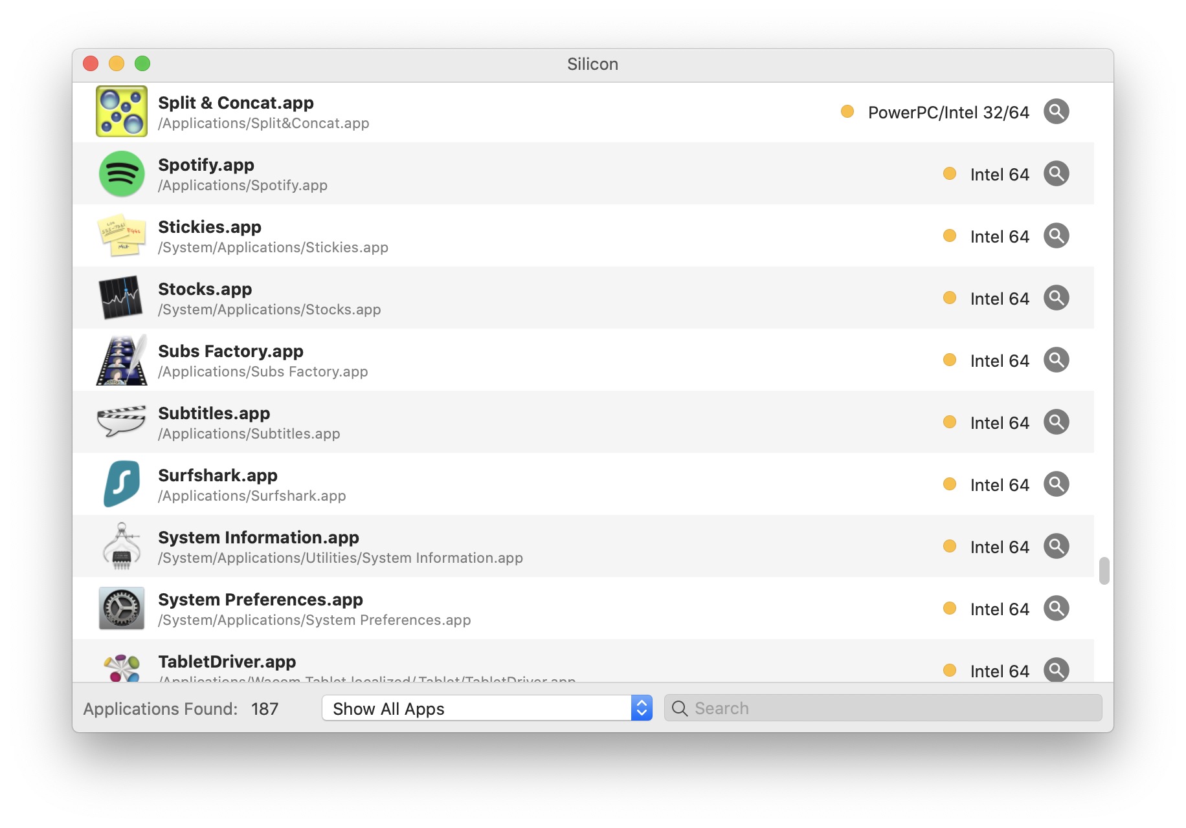Image resolution: width=1186 pixels, height=828 pixels.
Task: Reveal Stocks.app using its magnifier button
Action: (1056, 298)
